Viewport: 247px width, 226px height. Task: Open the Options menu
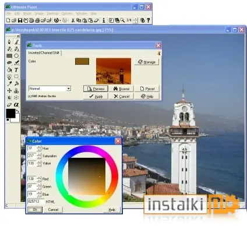pos(67,13)
